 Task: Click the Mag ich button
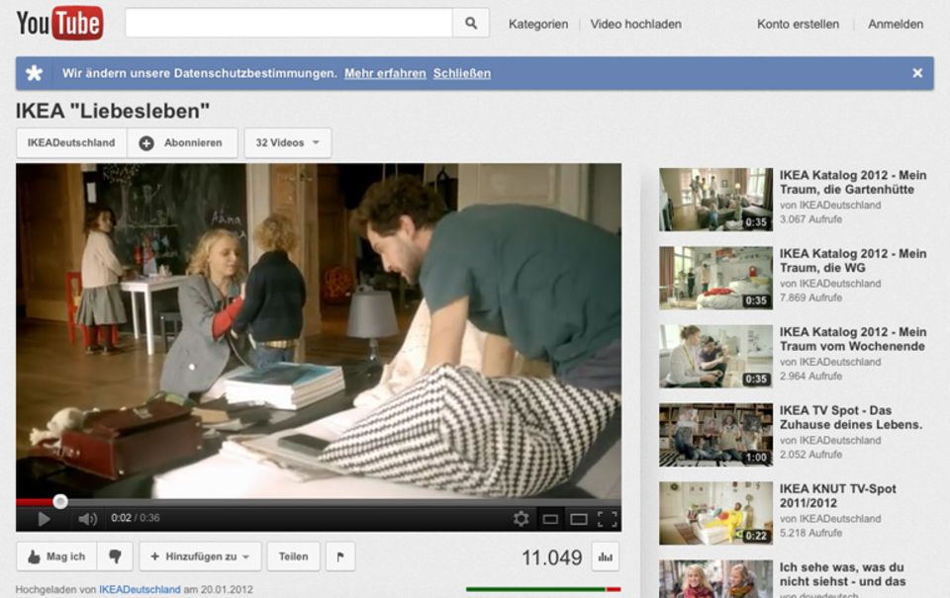(x=56, y=556)
